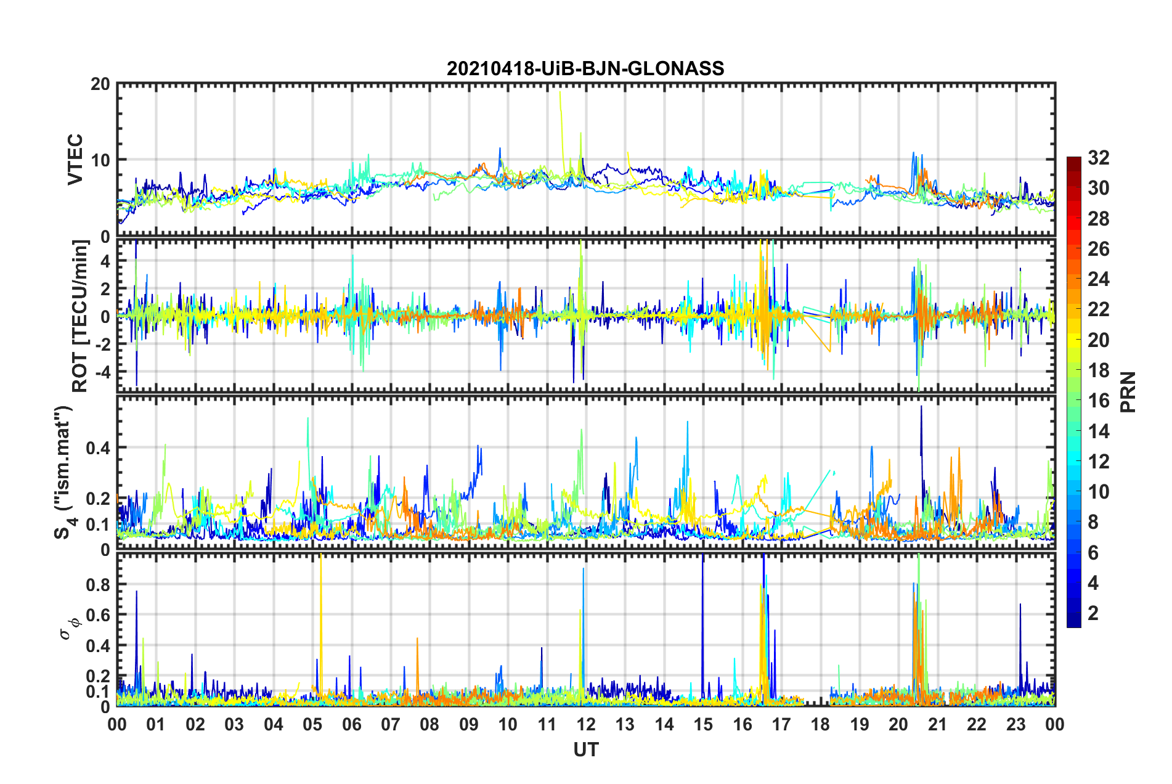Select the ROT [TECU/min] axis label

pos(79,316)
